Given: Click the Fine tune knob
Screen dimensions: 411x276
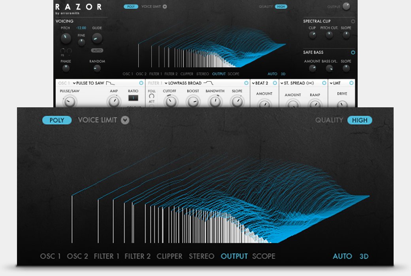Looking at the screenshot, I should click(x=81, y=42).
